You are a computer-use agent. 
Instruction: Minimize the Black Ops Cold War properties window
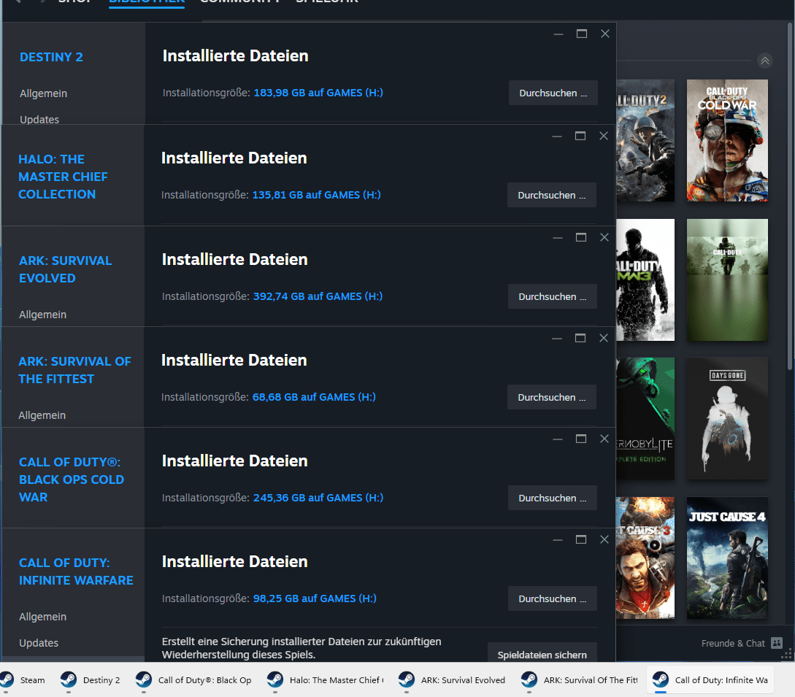[x=558, y=439]
